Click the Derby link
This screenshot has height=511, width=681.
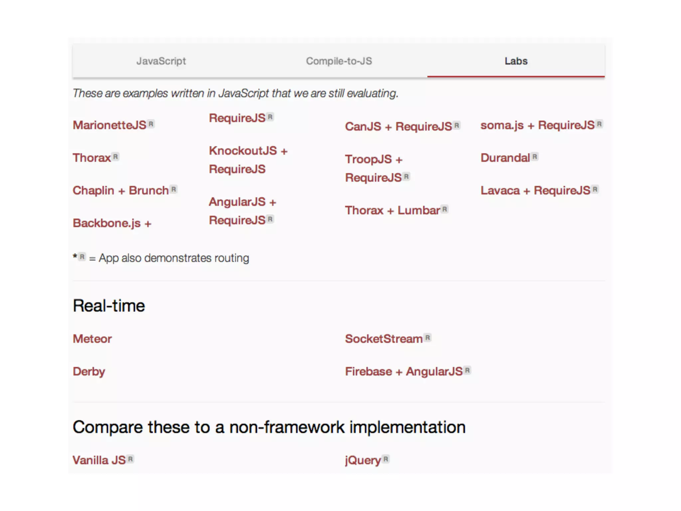pos(89,372)
